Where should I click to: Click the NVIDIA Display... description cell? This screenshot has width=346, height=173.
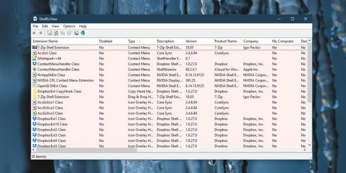tap(170, 80)
